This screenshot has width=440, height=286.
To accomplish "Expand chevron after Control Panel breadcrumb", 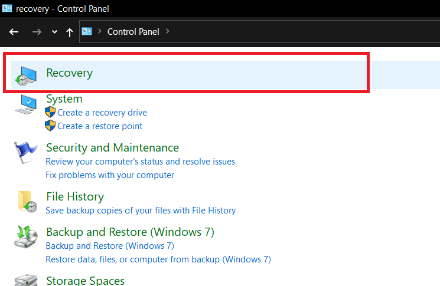I will [x=168, y=31].
